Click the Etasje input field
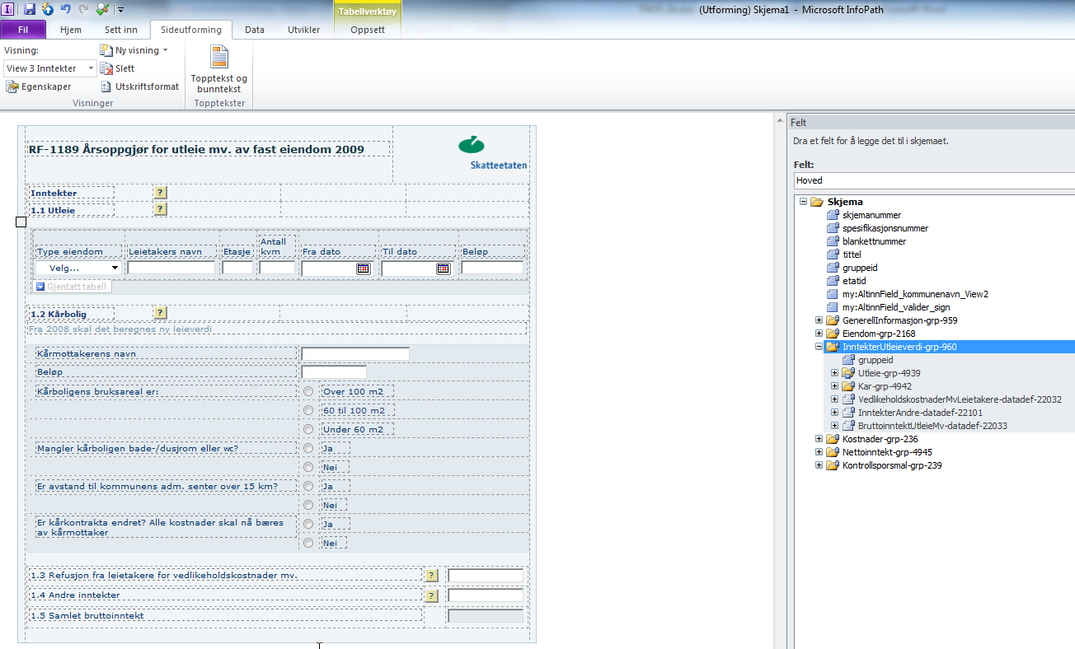The height and width of the screenshot is (649, 1075). click(238, 268)
